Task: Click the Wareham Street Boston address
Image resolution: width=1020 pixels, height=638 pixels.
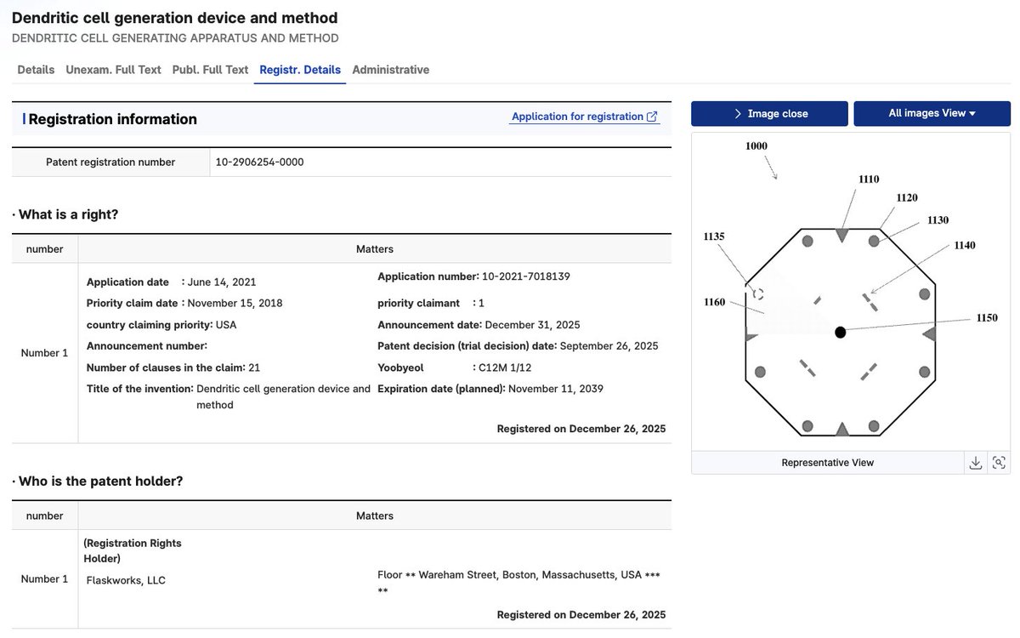Action: pos(519,583)
